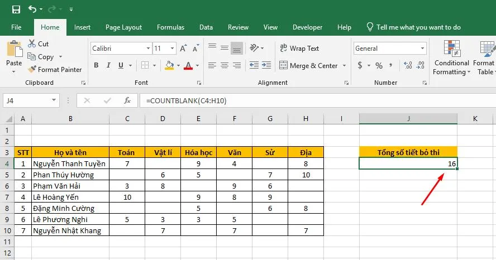Switch to the Insert tab

(82, 27)
